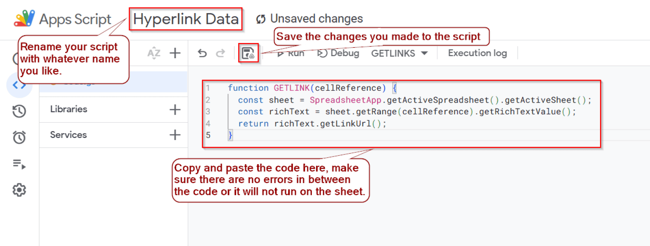
Task: Add a service with its plus button
Action: click(175, 135)
